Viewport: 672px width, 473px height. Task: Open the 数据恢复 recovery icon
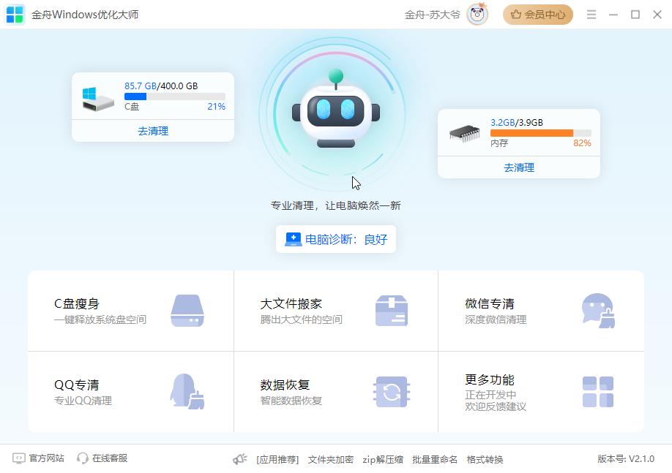point(391,391)
